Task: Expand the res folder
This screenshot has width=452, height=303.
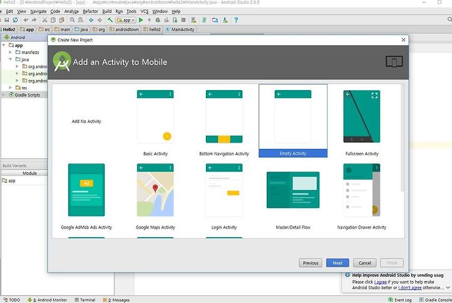Action: (x=11, y=88)
